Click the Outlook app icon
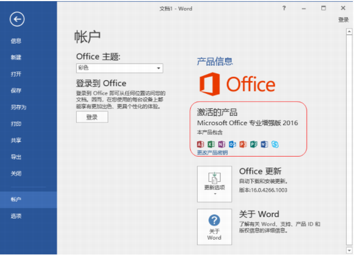This screenshot has width=354, height=255. [x=233, y=144]
